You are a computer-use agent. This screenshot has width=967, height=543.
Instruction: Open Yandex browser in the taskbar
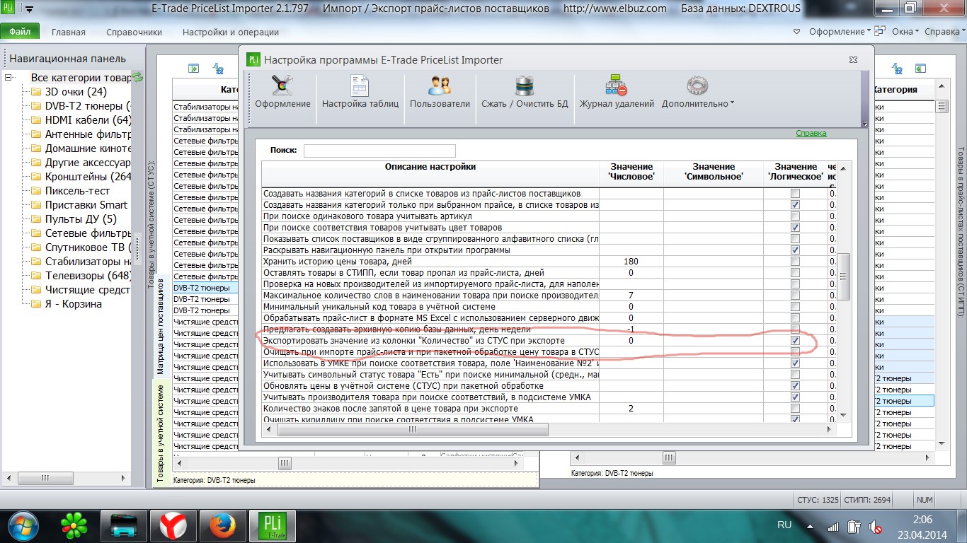click(173, 526)
